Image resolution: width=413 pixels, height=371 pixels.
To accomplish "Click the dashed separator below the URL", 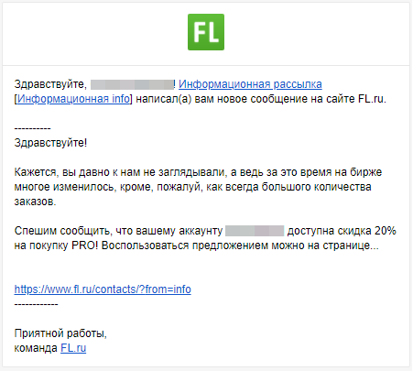I will pyautogui.click(x=36, y=304).
